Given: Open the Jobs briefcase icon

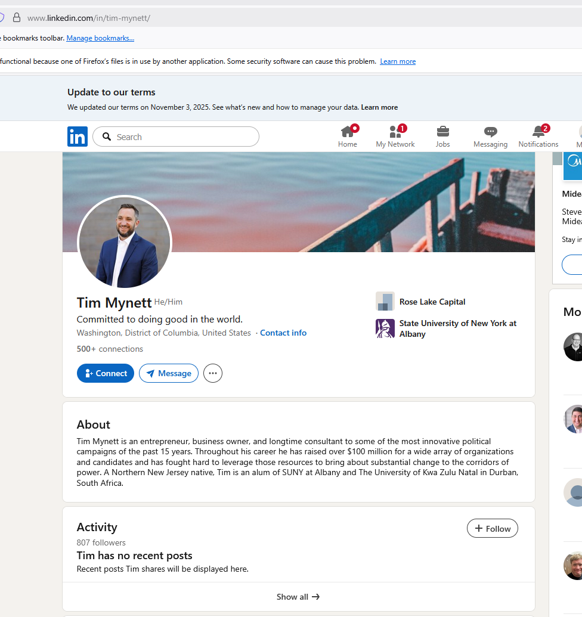Looking at the screenshot, I should click(x=442, y=132).
